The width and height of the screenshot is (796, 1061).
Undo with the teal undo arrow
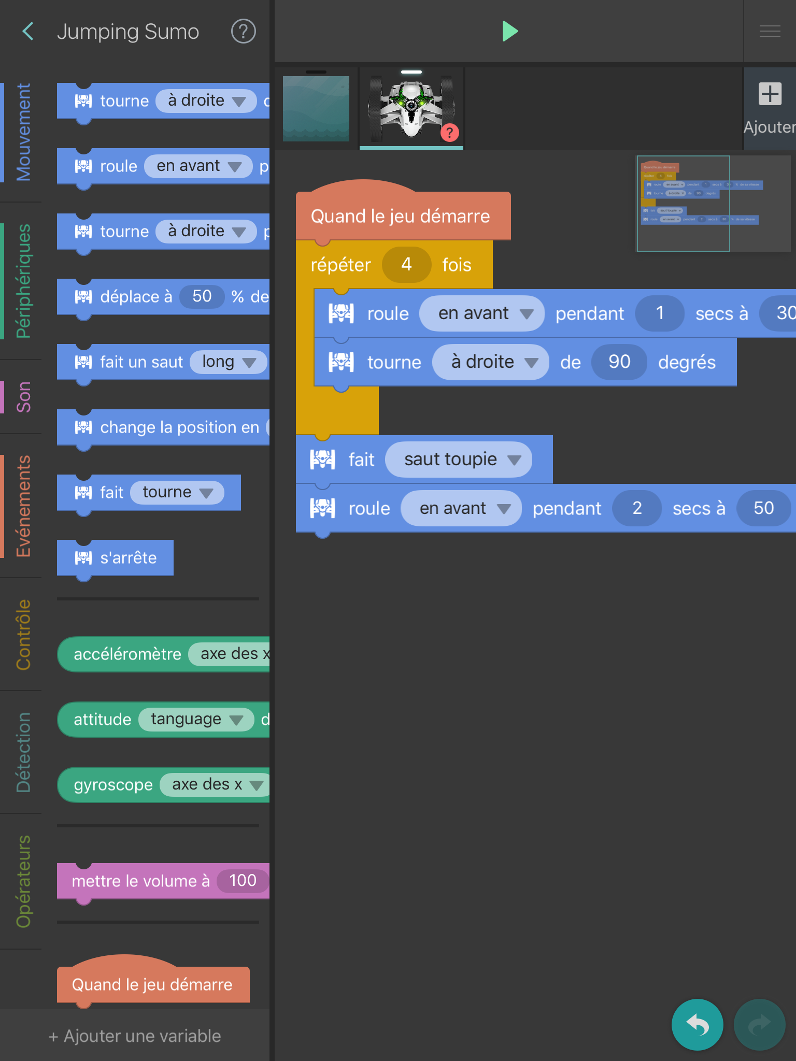point(697,1024)
